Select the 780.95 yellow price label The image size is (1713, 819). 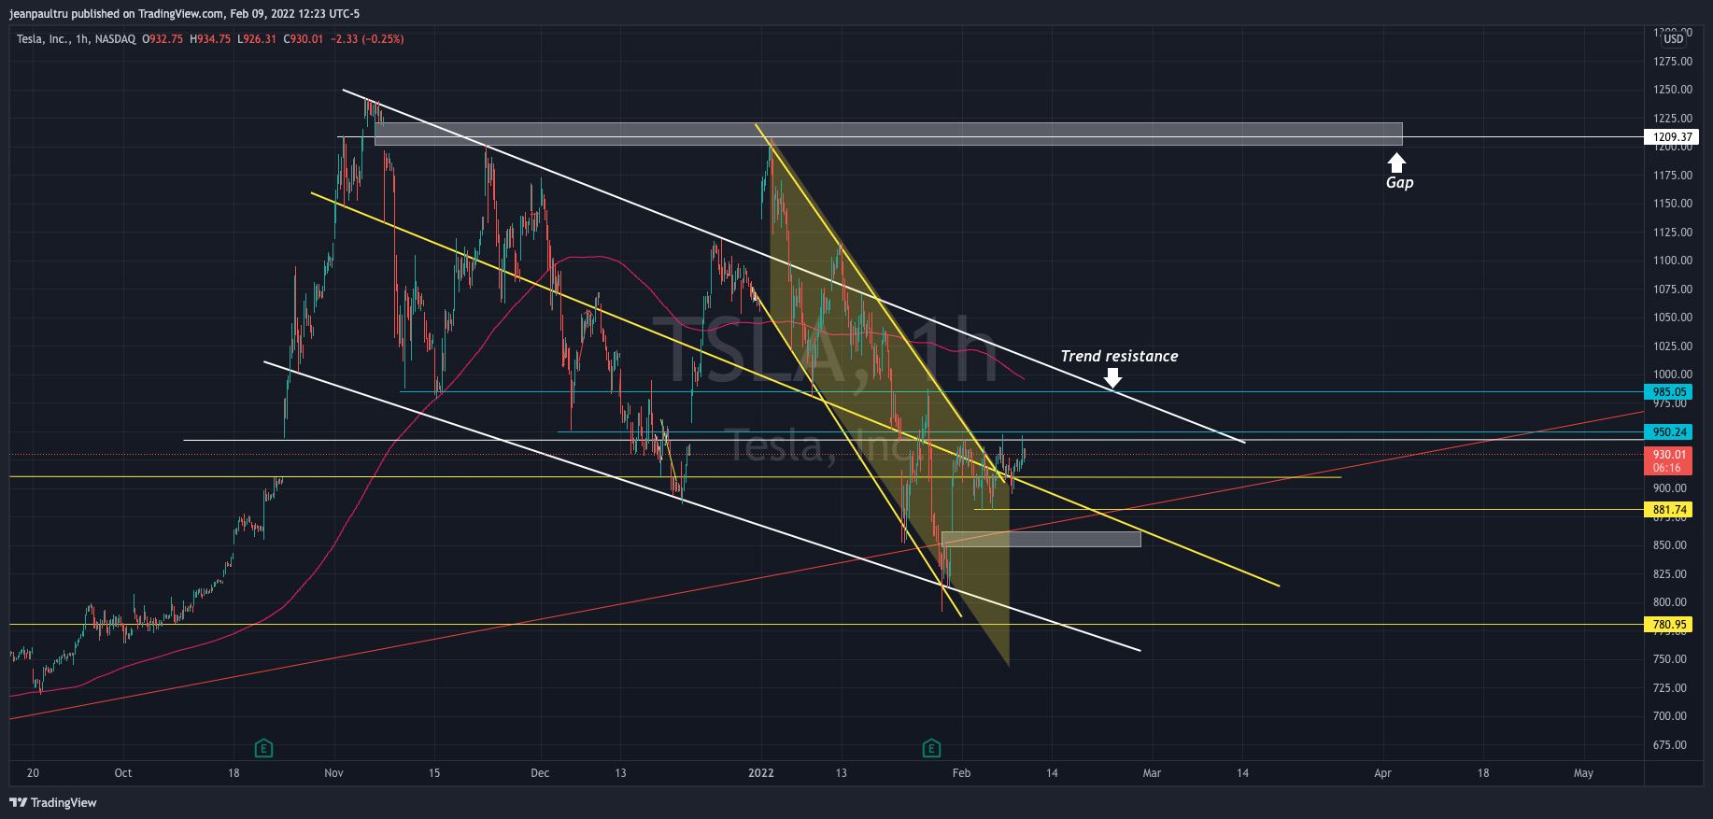tap(1668, 625)
